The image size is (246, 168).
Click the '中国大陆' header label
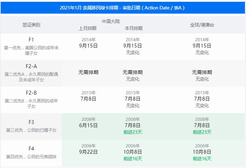pos(111,21)
